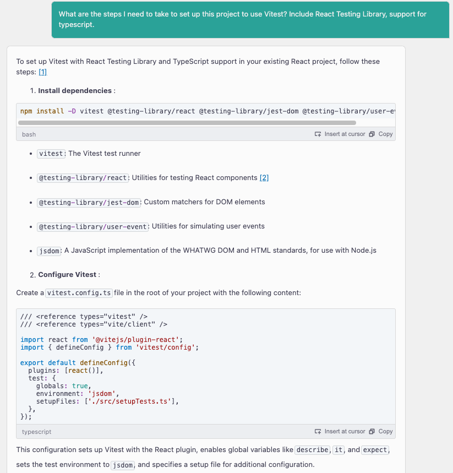Click the describe code chip
Image resolution: width=453 pixels, height=473 pixels.
pos(312,449)
